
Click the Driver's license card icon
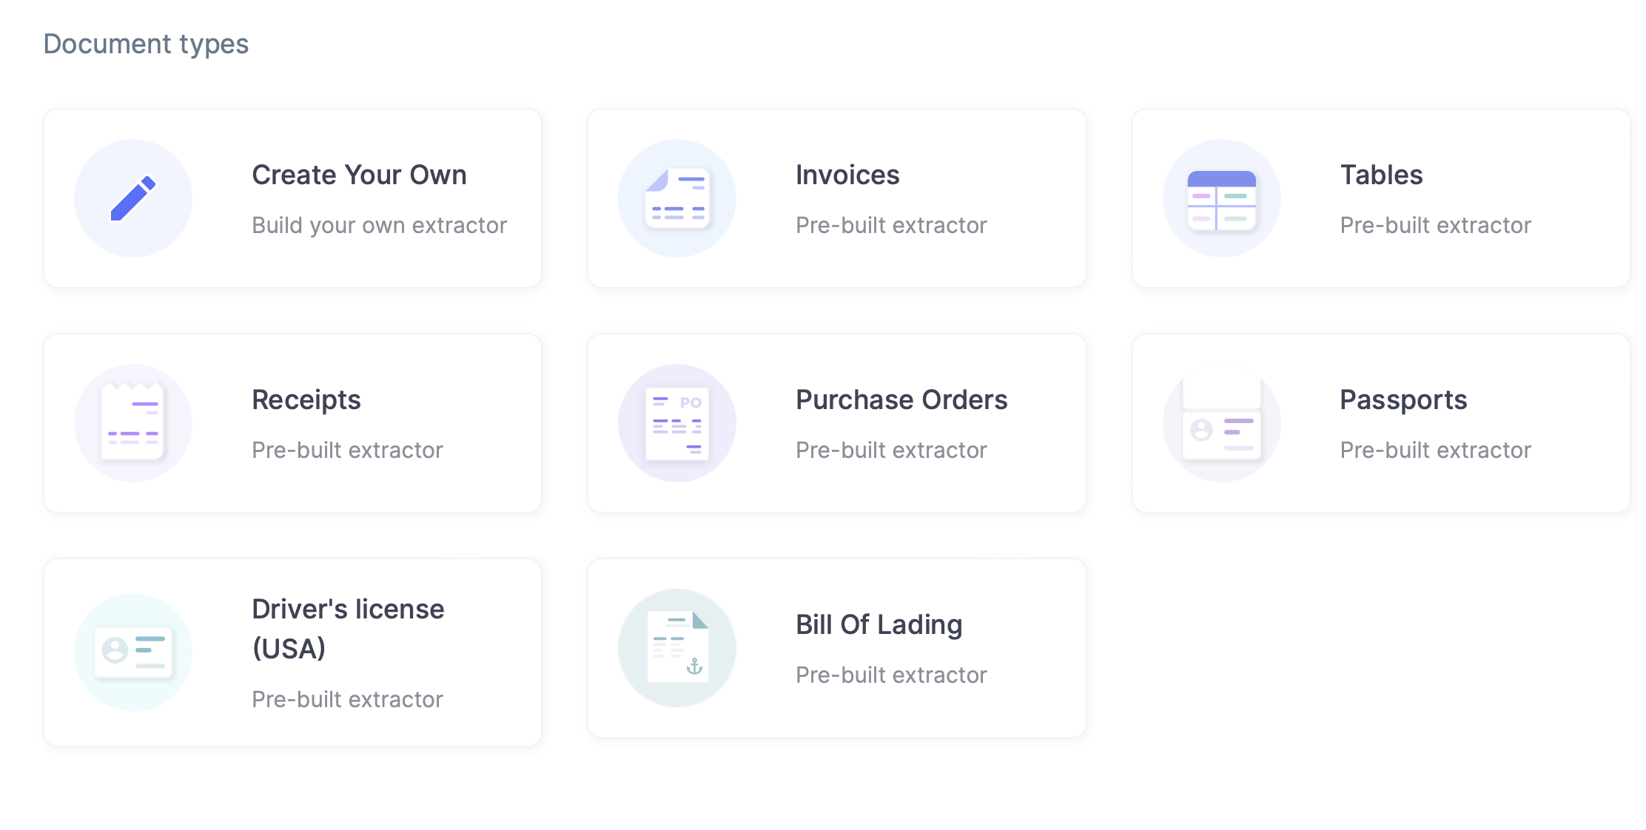pos(133,652)
